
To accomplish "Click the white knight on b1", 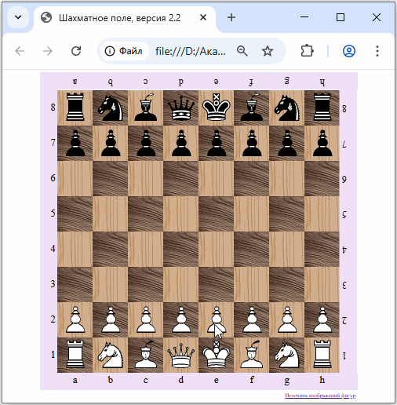I will coord(111,355).
